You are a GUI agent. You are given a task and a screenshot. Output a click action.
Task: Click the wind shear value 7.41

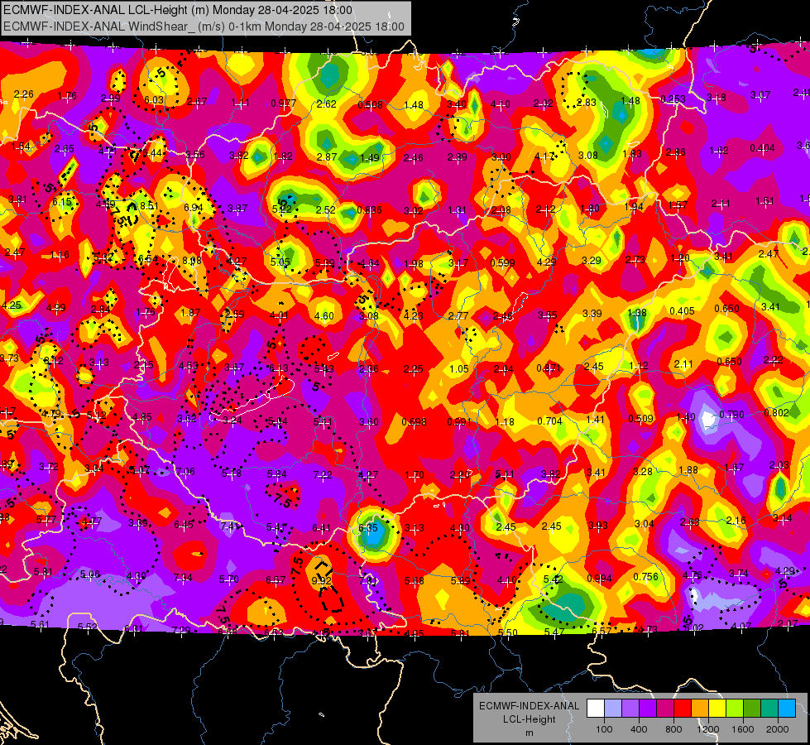coord(230,526)
